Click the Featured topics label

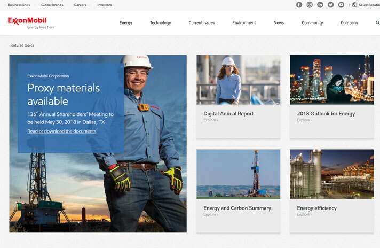(21, 45)
